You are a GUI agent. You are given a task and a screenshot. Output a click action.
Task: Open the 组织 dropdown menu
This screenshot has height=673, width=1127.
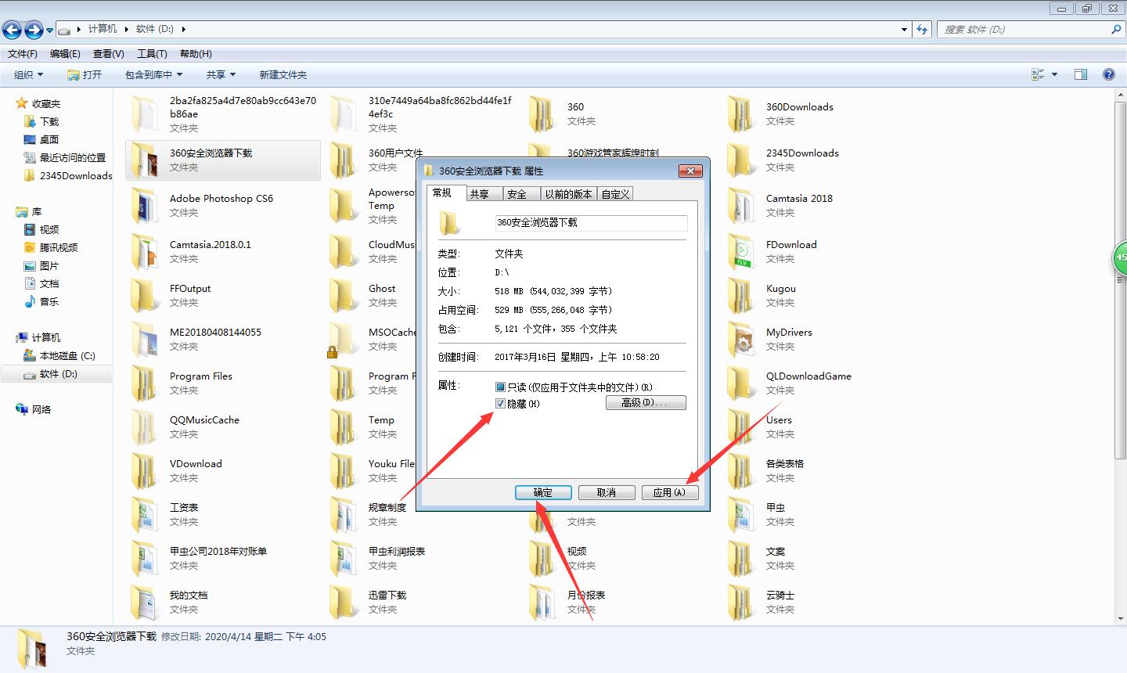point(29,74)
